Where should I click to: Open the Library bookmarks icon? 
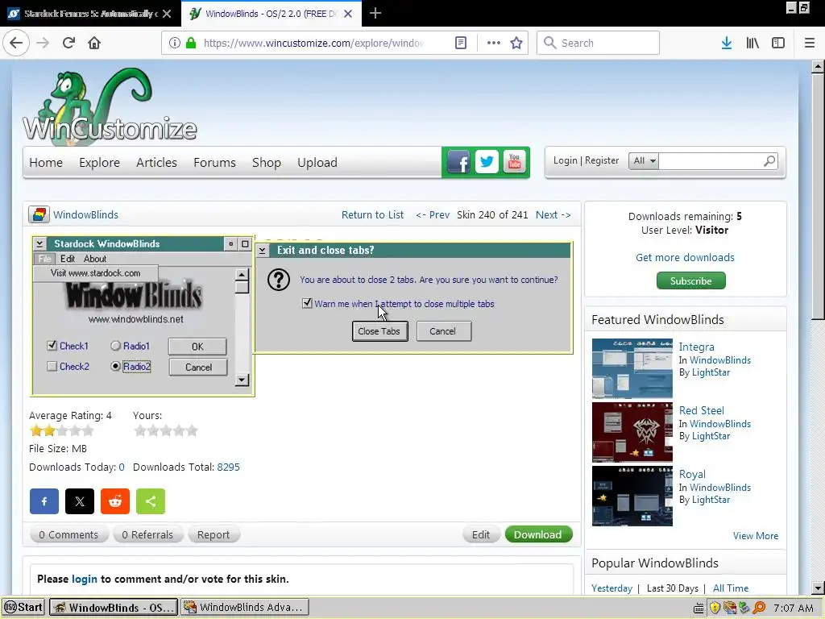click(752, 43)
